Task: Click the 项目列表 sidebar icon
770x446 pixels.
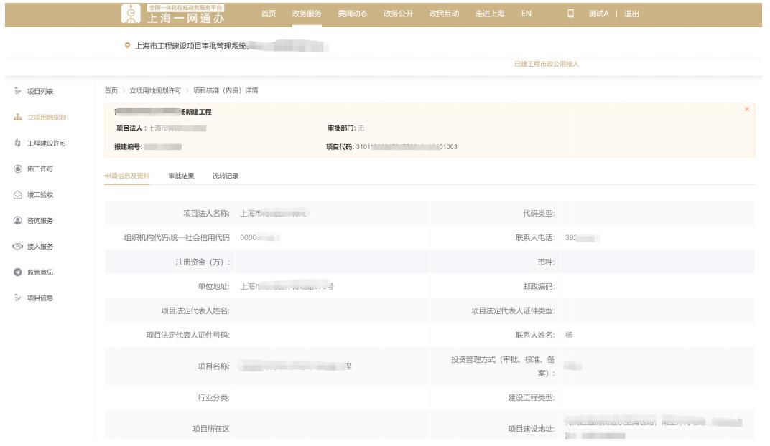Action: [x=17, y=92]
